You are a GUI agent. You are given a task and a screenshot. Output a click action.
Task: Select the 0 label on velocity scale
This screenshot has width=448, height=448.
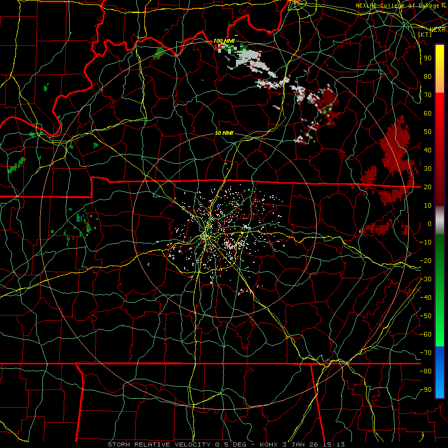[x=430, y=224]
